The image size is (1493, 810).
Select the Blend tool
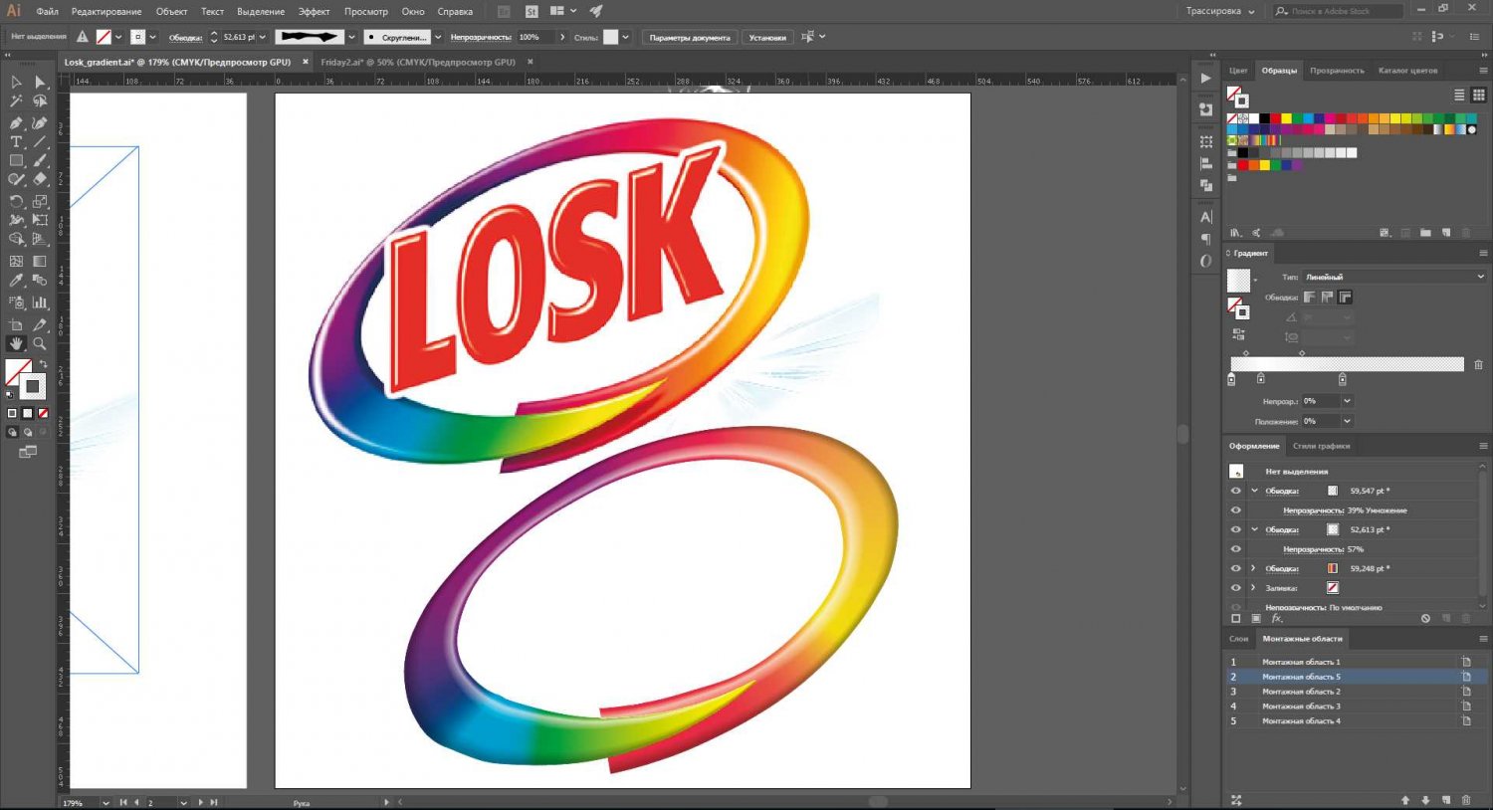pyautogui.click(x=40, y=281)
